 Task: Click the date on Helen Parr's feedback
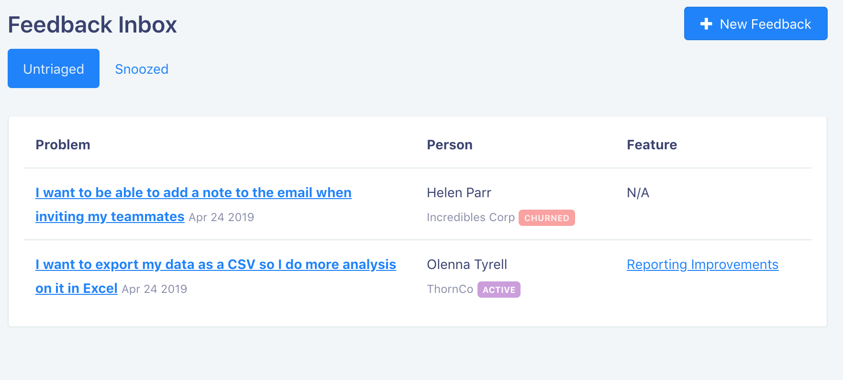click(x=221, y=217)
